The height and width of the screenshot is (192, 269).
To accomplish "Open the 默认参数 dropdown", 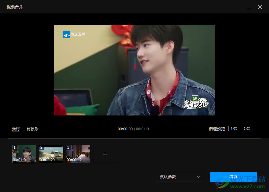I will pos(180,177).
